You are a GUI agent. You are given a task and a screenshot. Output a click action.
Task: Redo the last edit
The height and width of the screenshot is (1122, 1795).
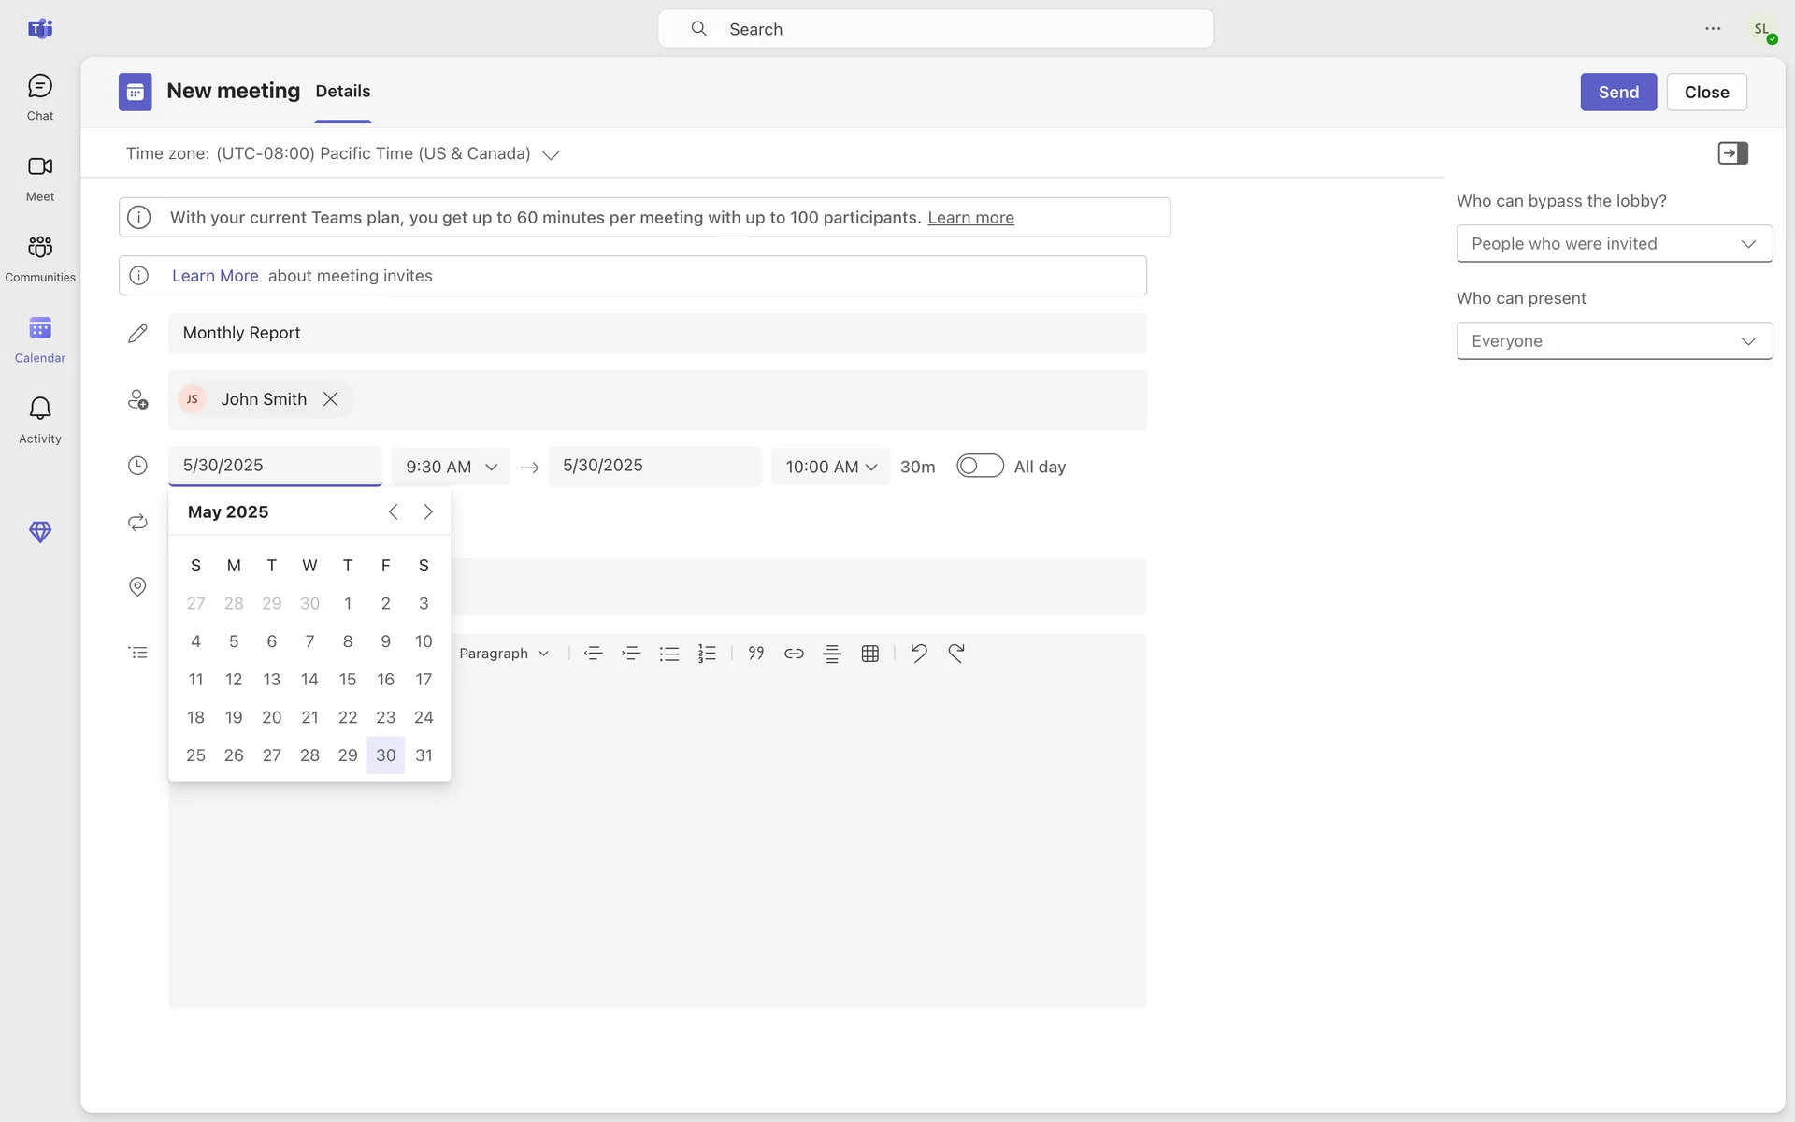pyautogui.click(x=955, y=654)
